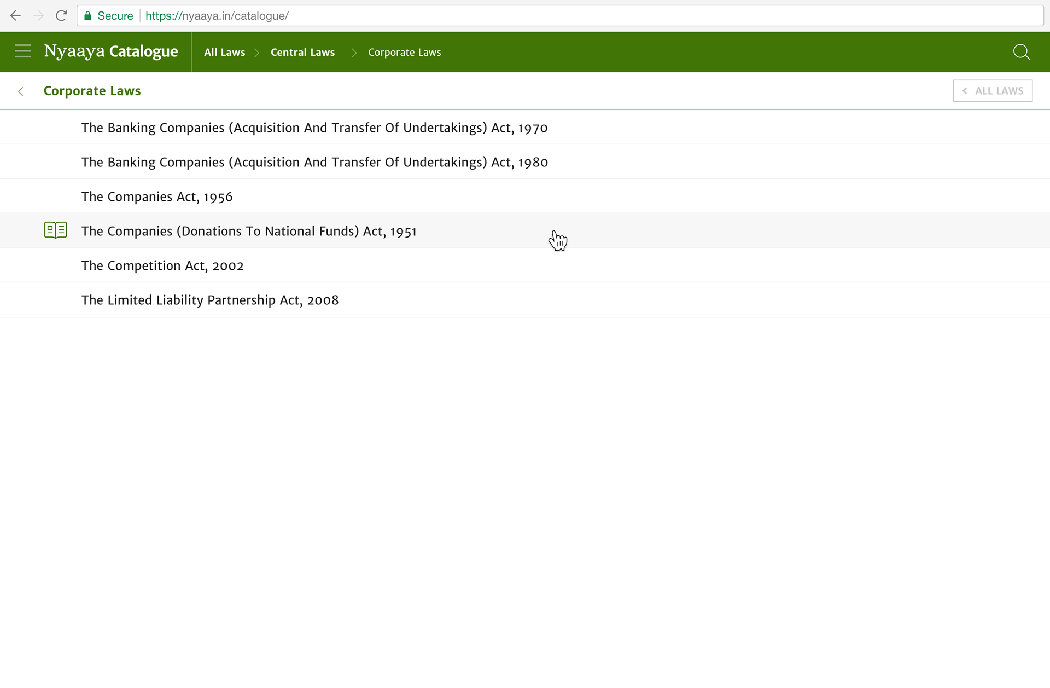Click the Nyaaya Catalogue logo
Image resolution: width=1050 pixels, height=688 pixels.
click(x=111, y=51)
